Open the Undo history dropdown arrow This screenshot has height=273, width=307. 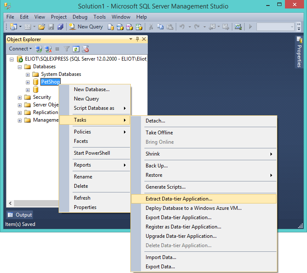point(189,27)
